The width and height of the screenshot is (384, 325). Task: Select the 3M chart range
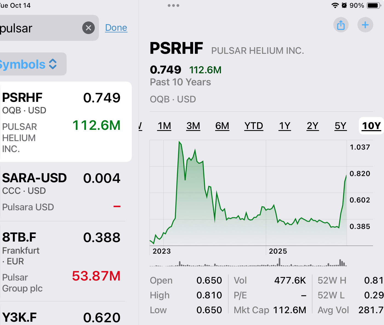(x=193, y=126)
